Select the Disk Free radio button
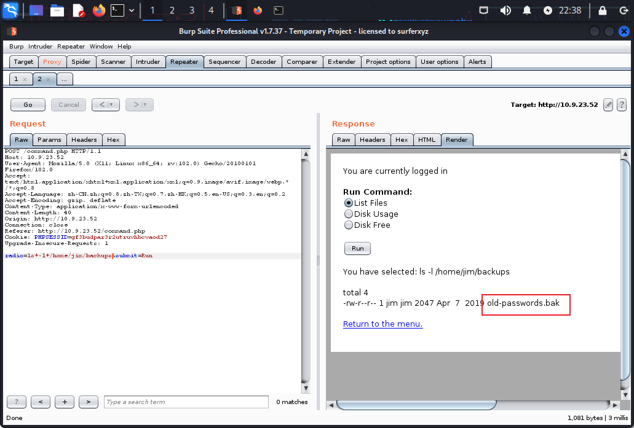634x428 pixels. pos(348,225)
